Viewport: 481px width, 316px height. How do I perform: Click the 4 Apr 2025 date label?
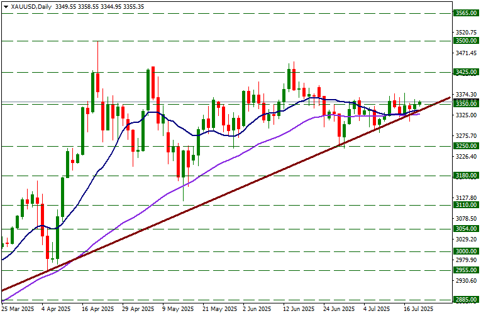57,309
